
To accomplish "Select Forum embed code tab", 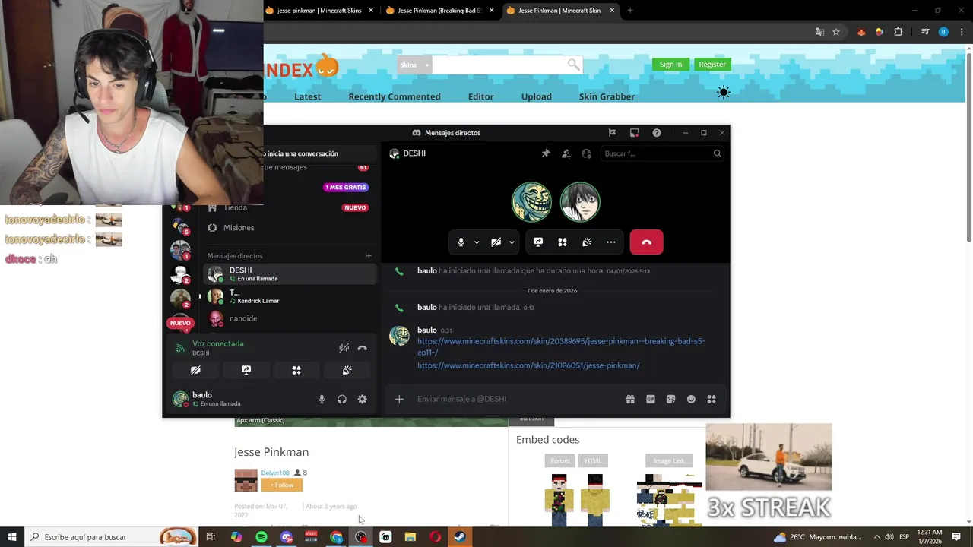I will (x=560, y=460).
